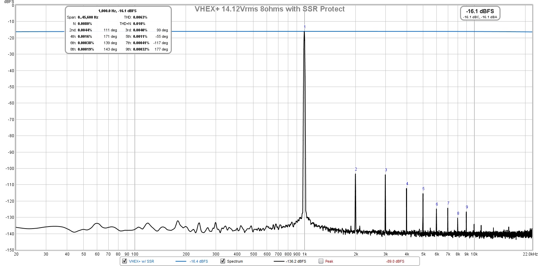This screenshot has height=266, width=540.
Task: Click the 8th harmonic 0.00019% value
Action: click(x=86, y=49)
